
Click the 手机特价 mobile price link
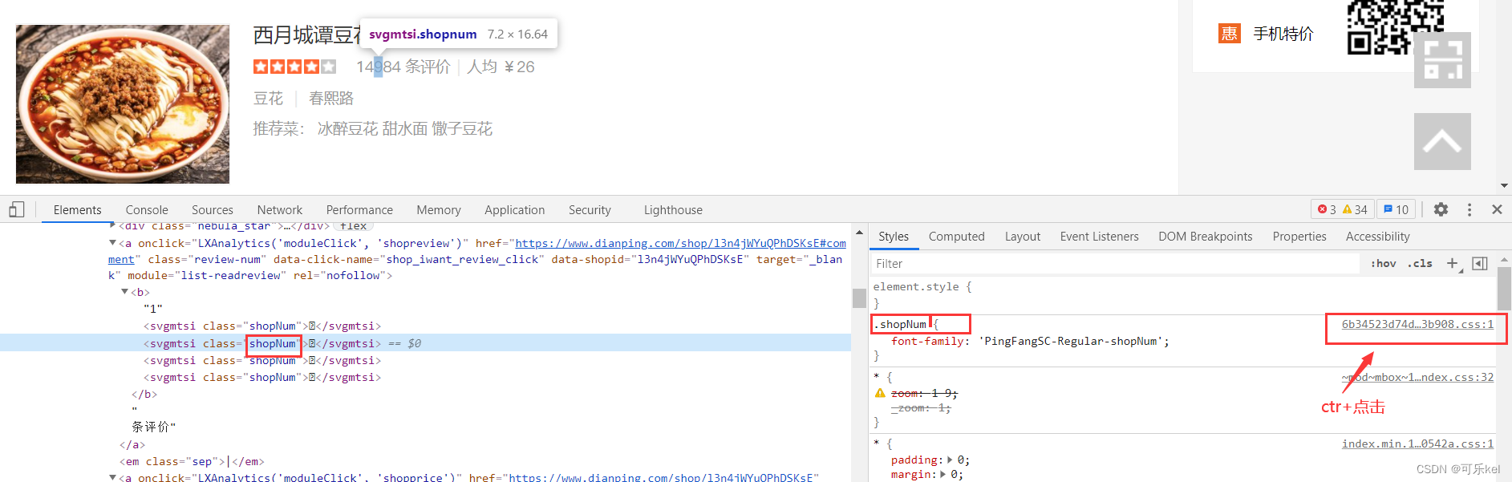point(1283,34)
